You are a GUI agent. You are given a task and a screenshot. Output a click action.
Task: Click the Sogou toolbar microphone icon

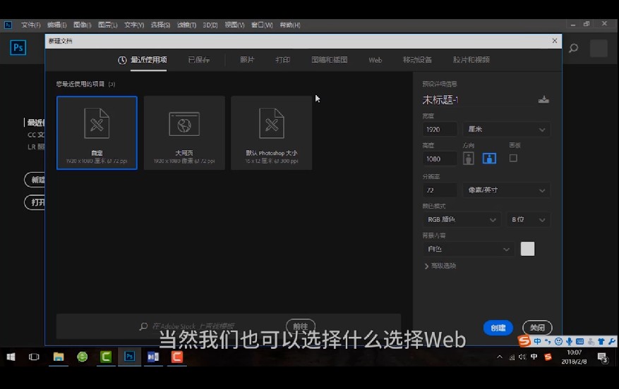point(569,341)
